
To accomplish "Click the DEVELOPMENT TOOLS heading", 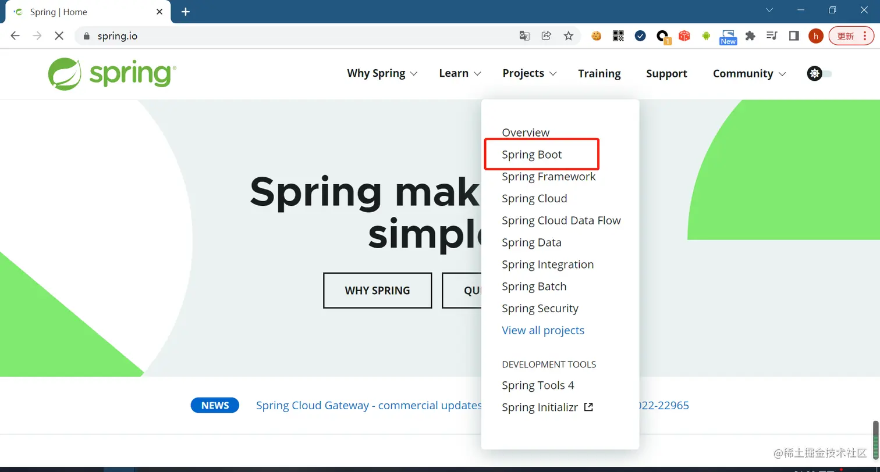I will pos(549,364).
